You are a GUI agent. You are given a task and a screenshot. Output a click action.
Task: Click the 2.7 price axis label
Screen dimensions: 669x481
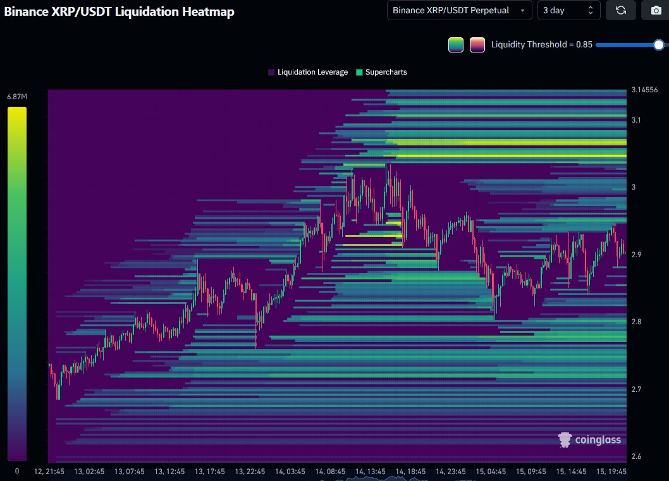(636, 389)
